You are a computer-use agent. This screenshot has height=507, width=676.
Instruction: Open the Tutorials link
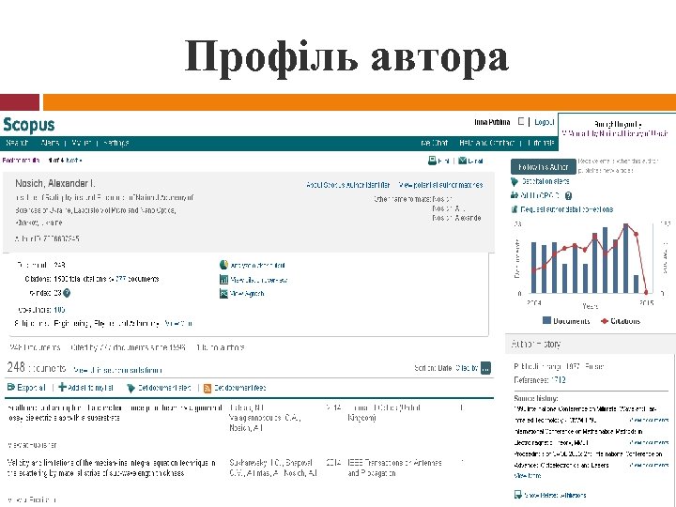coord(541,143)
